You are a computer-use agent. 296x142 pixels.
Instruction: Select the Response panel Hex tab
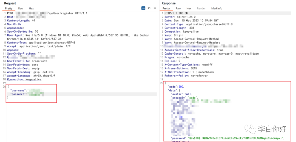[189, 8]
